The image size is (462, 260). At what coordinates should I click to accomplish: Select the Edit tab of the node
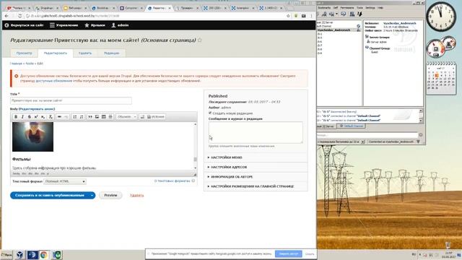point(56,53)
